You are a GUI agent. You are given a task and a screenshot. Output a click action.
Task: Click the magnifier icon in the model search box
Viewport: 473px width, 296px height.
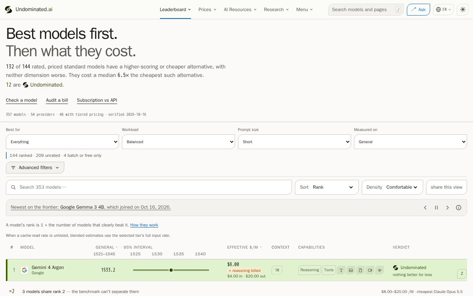pyautogui.click(x=13, y=187)
